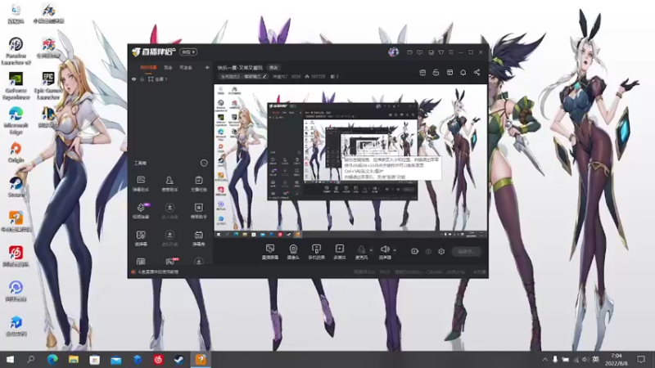Open the greyed download tool in second row
The image size is (655, 368).
[169, 211]
